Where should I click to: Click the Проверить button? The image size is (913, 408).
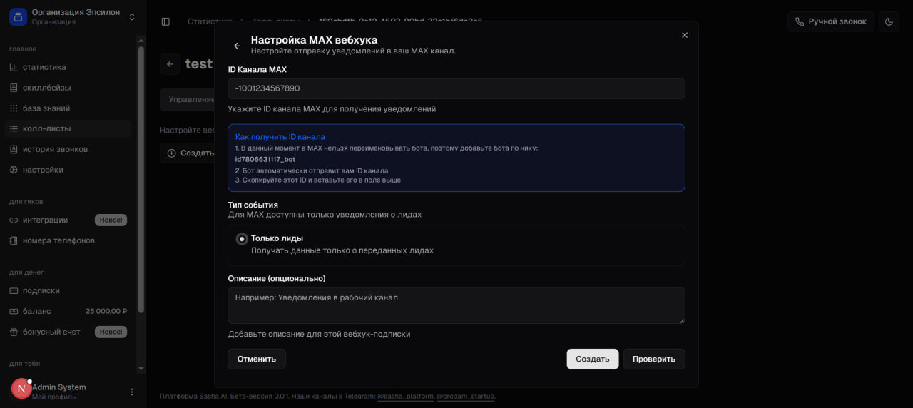(654, 359)
